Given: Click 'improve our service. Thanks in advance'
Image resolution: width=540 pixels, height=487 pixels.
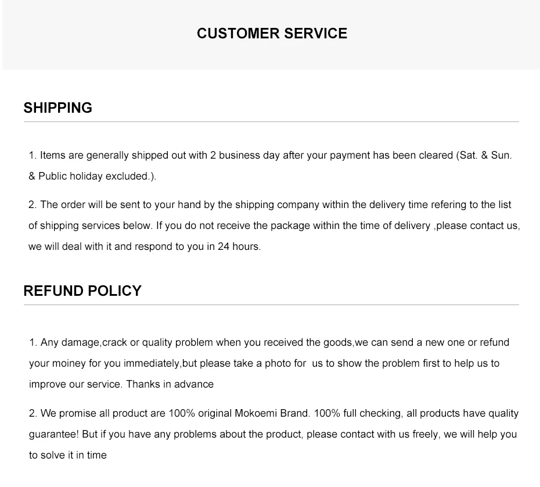Looking at the screenshot, I should tap(121, 385).
